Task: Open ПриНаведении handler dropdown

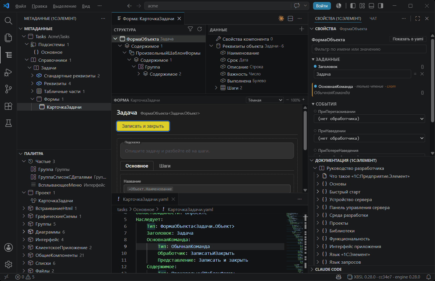Action: tap(369, 138)
